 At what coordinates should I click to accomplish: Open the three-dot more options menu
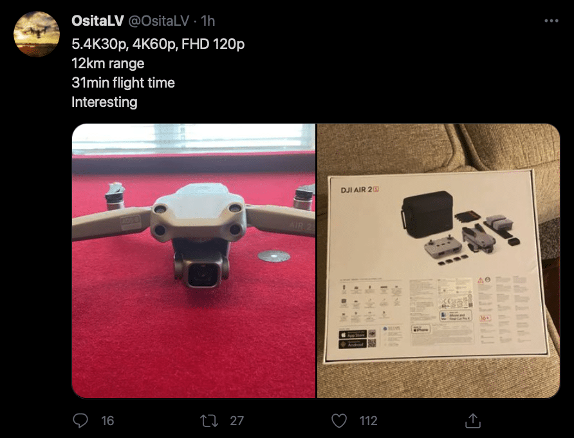click(x=551, y=21)
